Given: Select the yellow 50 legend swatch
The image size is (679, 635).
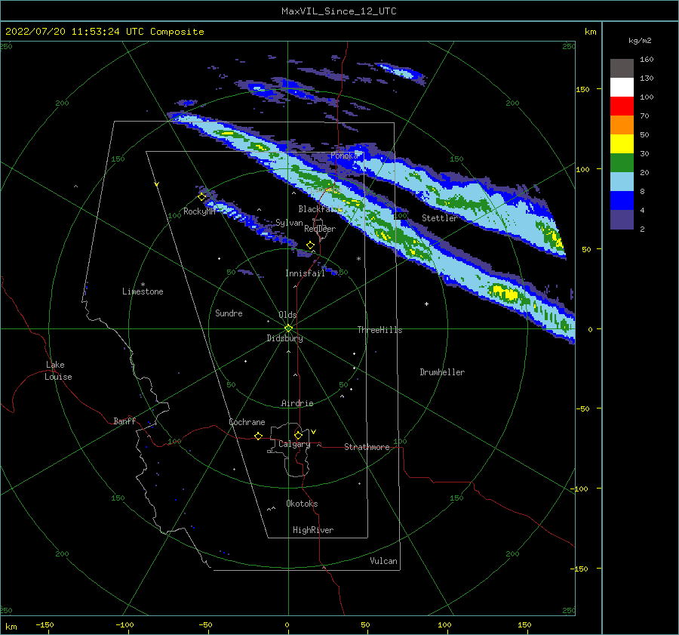Looking at the screenshot, I should [x=622, y=144].
